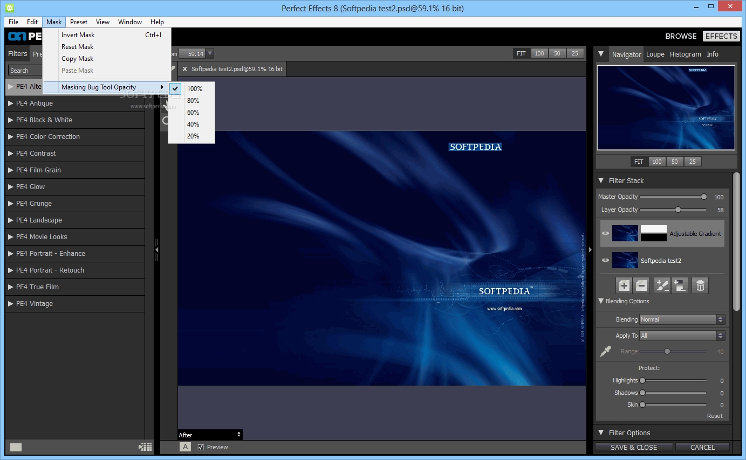746x460 pixels.
Task: Switch to the BROWSE module
Action: click(x=681, y=36)
